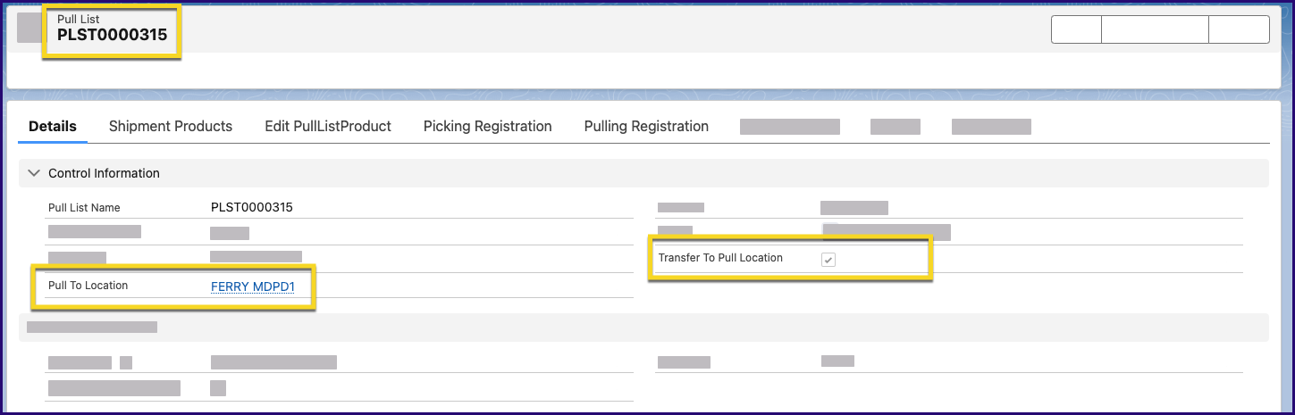Select the PLST0000315 record title
The height and width of the screenshot is (415, 1295).
[x=112, y=35]
